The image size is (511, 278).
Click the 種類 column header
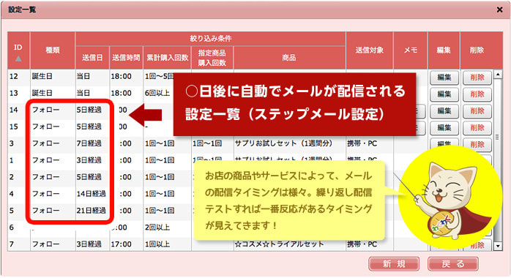53,50
